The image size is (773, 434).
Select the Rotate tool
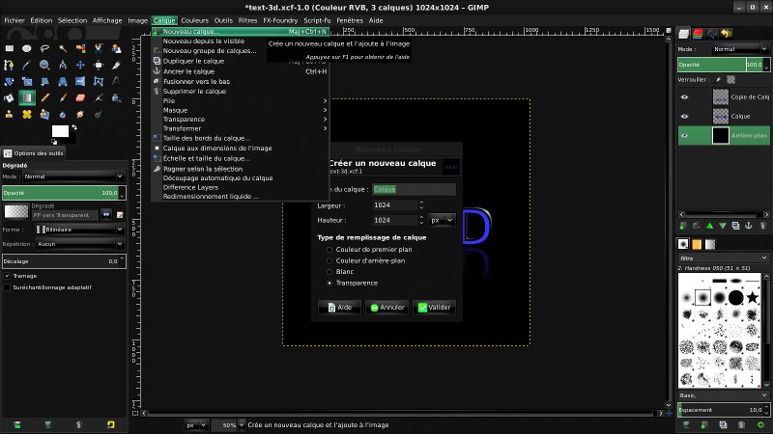(x=9, y=82)
